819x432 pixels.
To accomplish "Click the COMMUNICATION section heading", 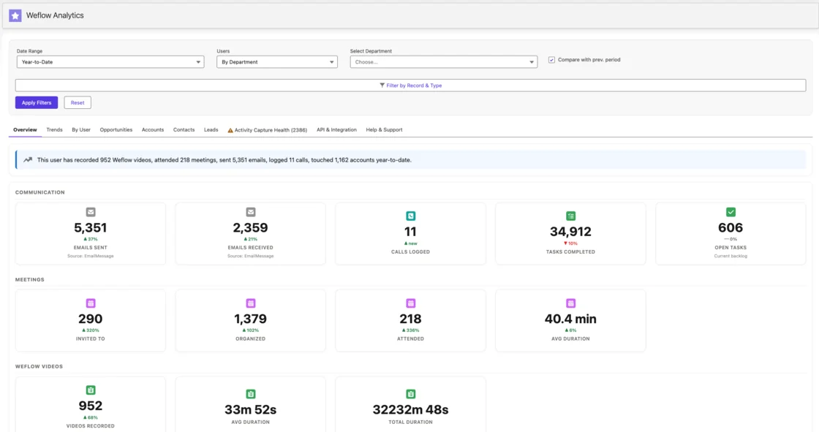I will (40, 192).
